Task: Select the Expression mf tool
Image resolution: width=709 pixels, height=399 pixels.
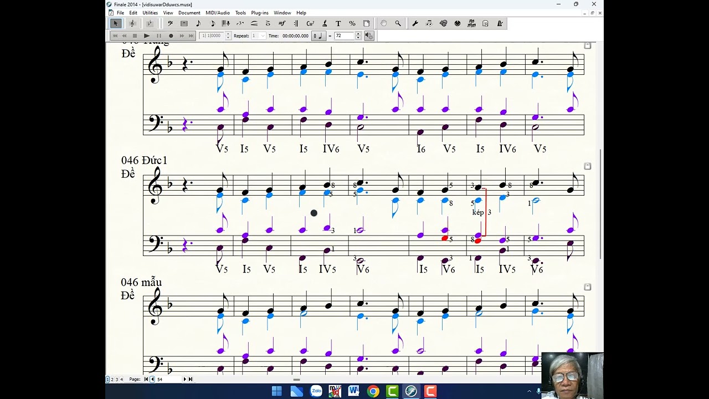Action: tap(281, 23)
